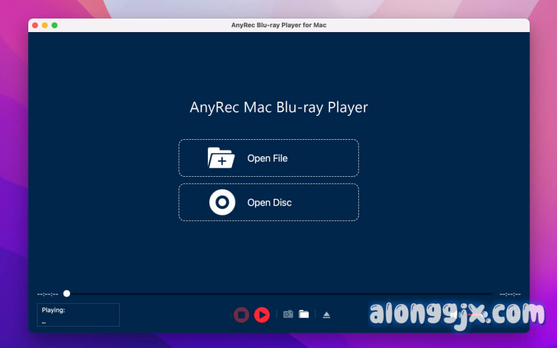Click the total duration display on the right
Image resolution: width=557 pixels, height=348 pixels.
pos(510,294)
